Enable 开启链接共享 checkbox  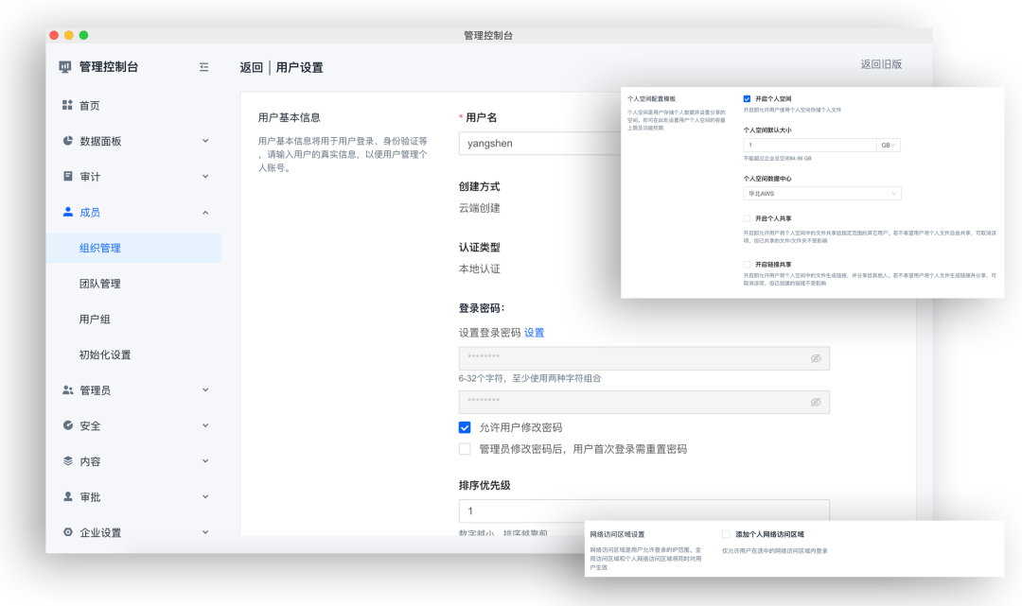(x=747, y=265)
